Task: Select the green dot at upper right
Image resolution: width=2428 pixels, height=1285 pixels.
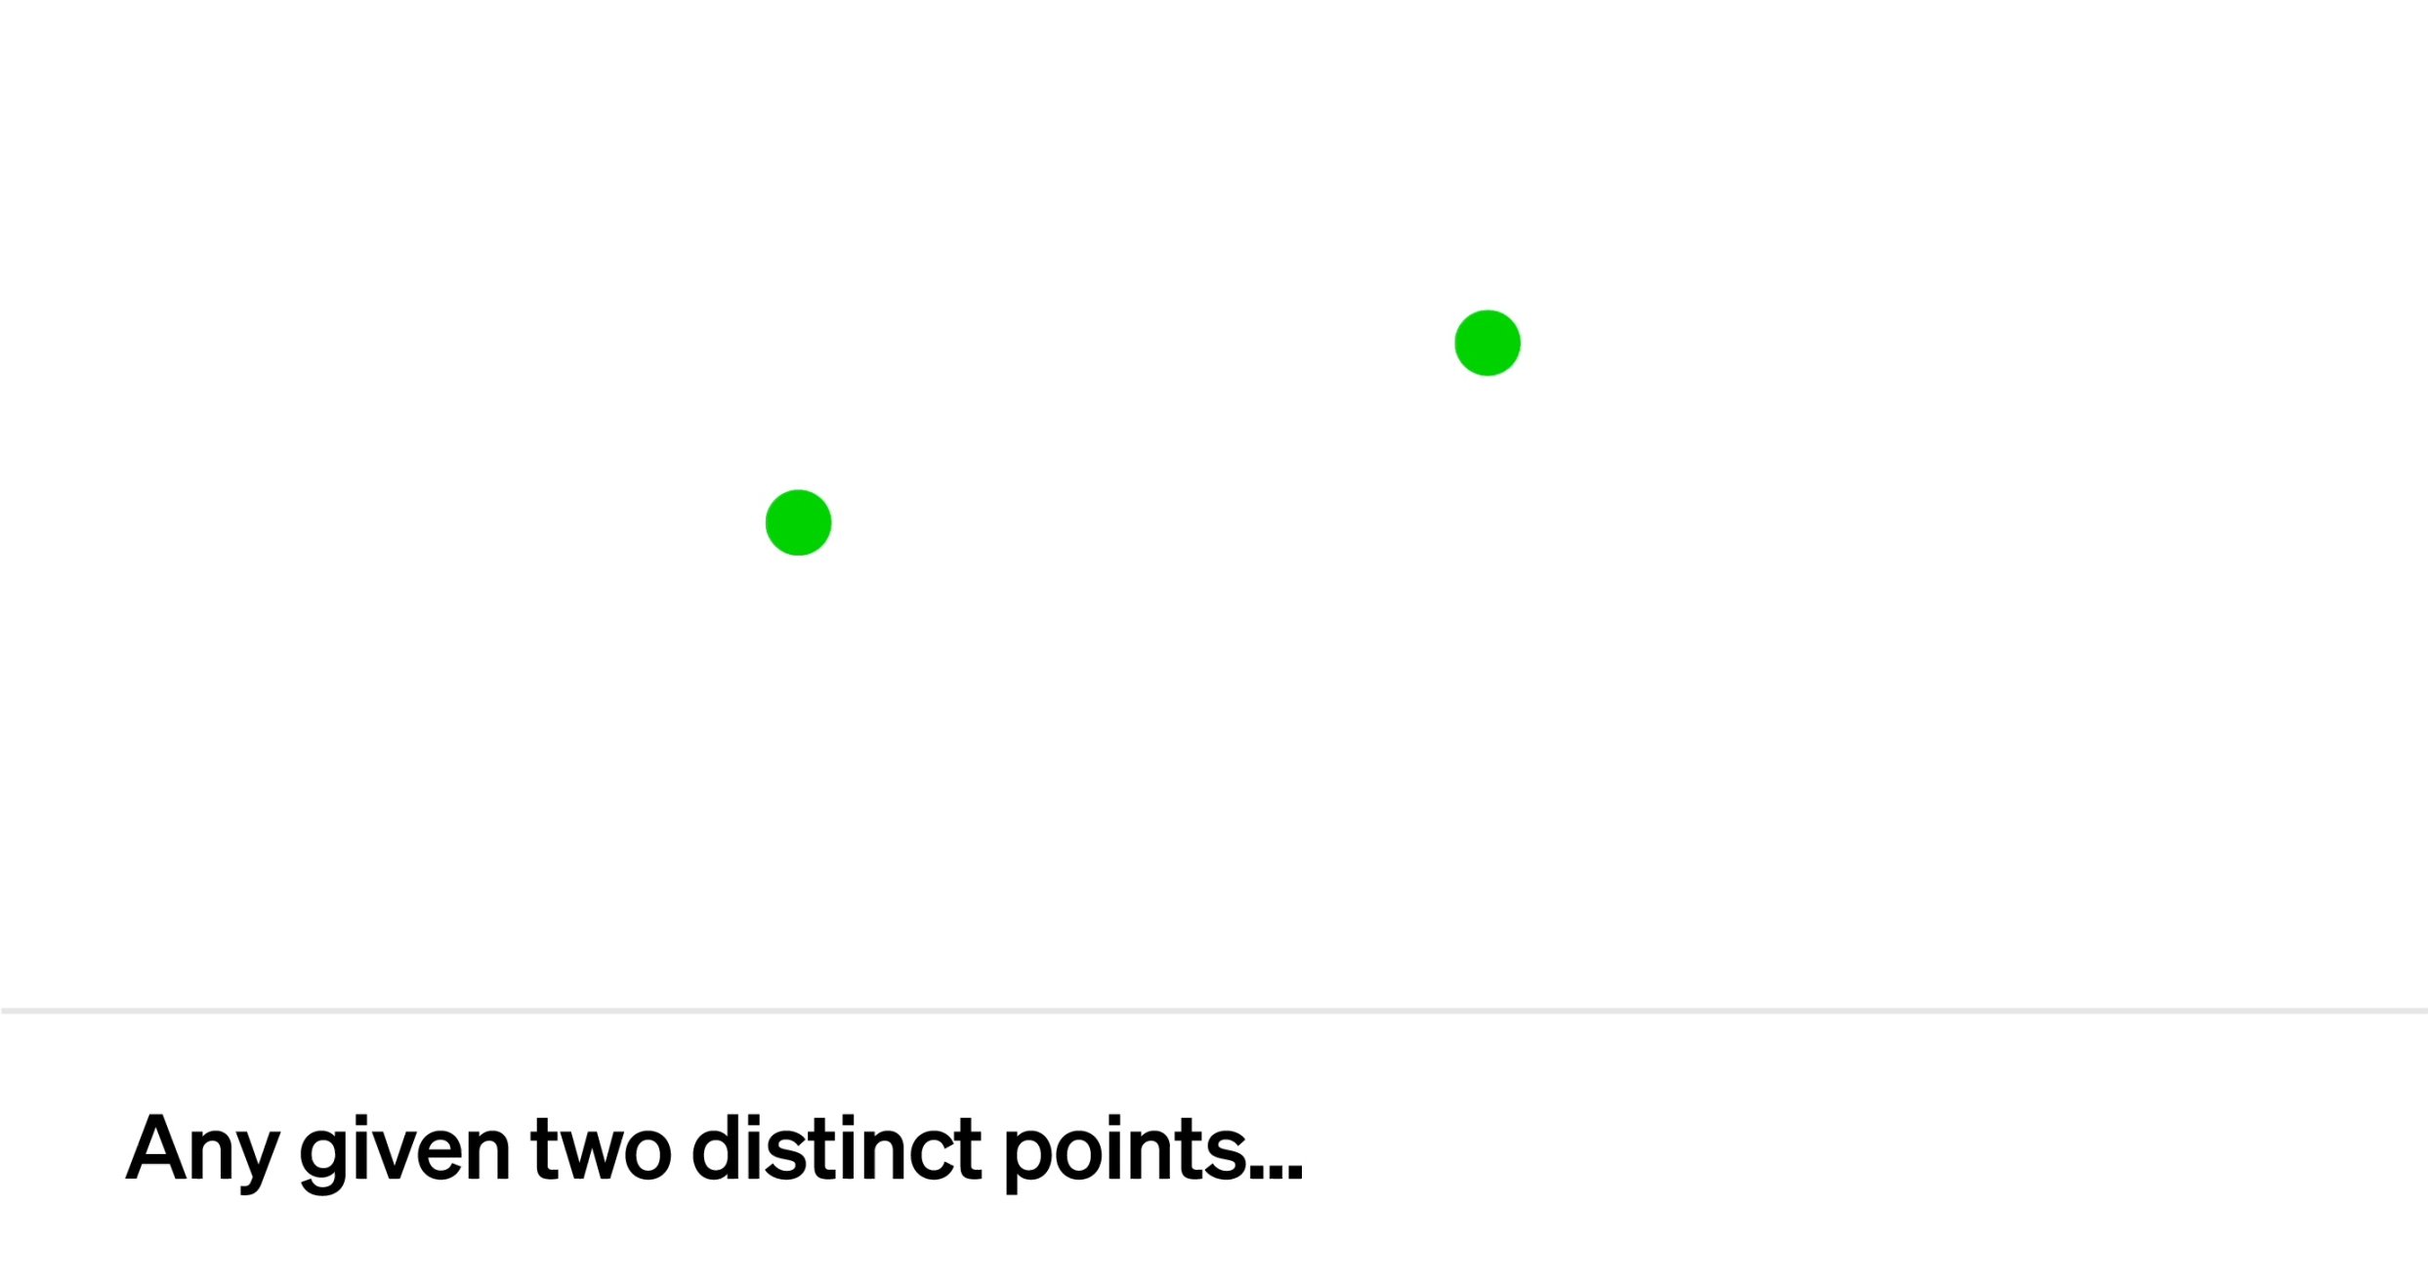Action: (1486, 341)
